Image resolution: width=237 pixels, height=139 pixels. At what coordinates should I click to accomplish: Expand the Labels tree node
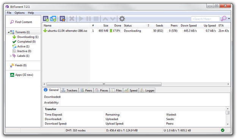[x=11, y=56]
